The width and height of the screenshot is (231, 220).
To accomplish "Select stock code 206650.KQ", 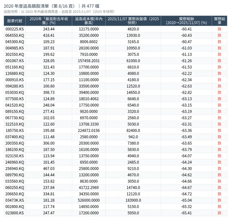I will 15,194.
